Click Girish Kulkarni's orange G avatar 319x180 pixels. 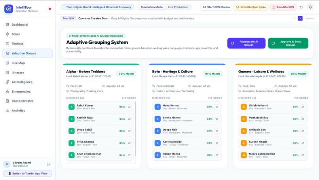coord(243,107)
